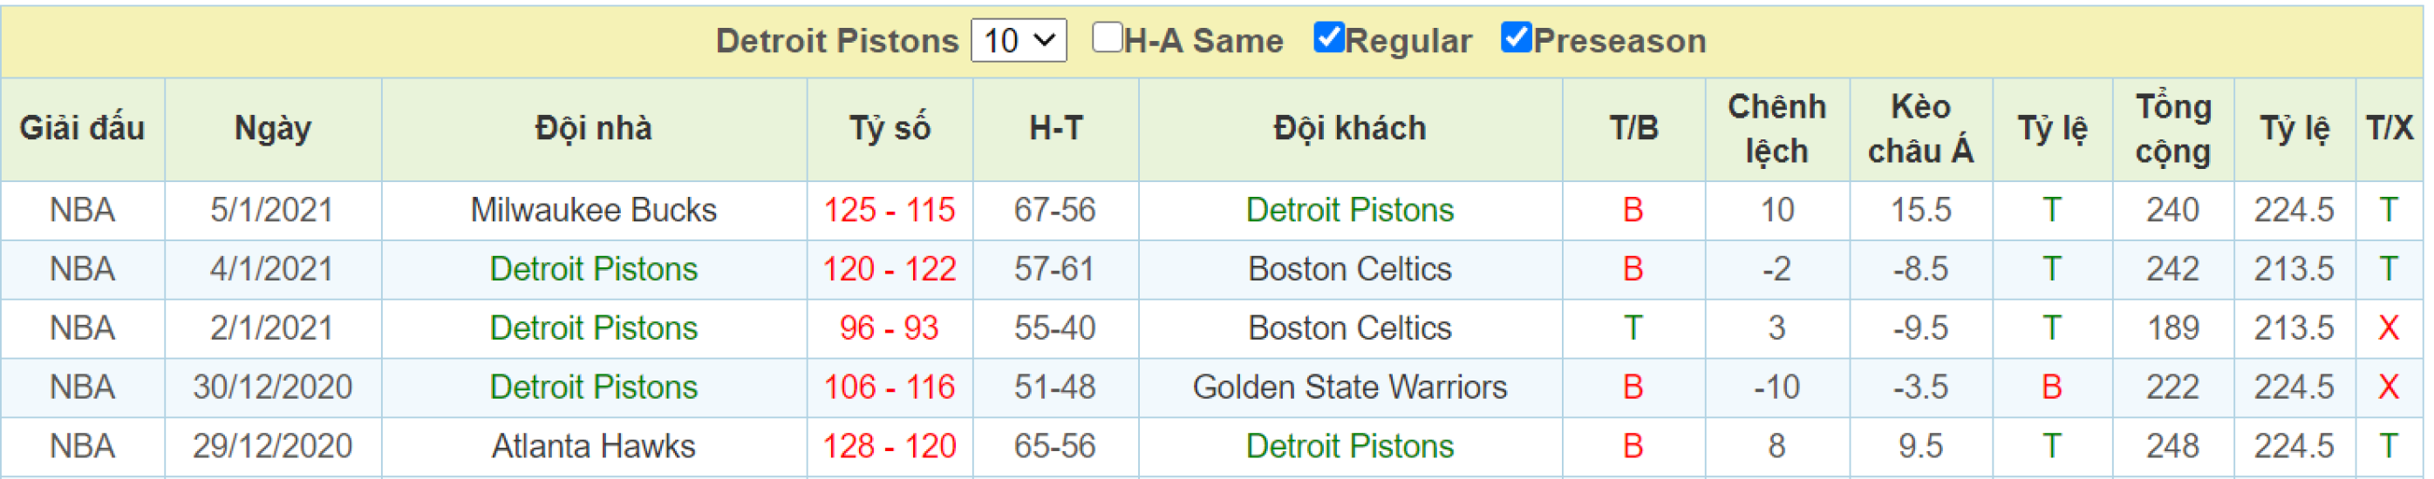Viewport: 2434px width, 479px height.
Task: Click Milwaukee Bucks team link
Action: tap(593, 210)
